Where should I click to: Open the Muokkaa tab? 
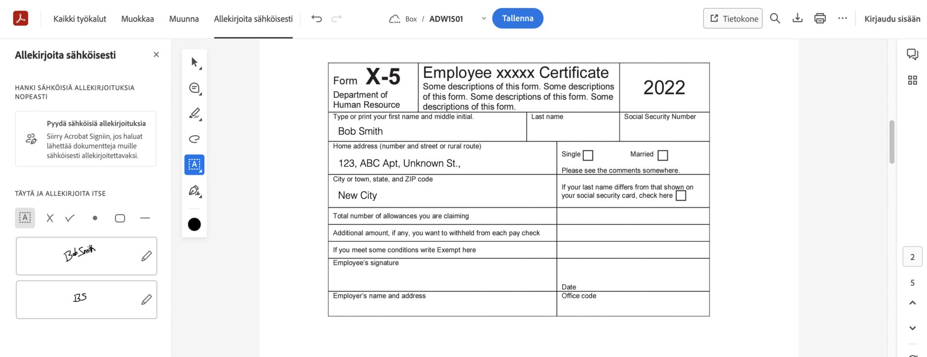click(x=138, y=19)
